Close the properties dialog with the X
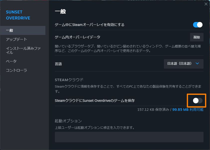The image size is (210, 150). pyautogui.click(x=206, y=4)
